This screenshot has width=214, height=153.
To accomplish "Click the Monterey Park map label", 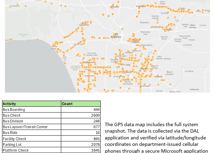I will pos(145,33).
